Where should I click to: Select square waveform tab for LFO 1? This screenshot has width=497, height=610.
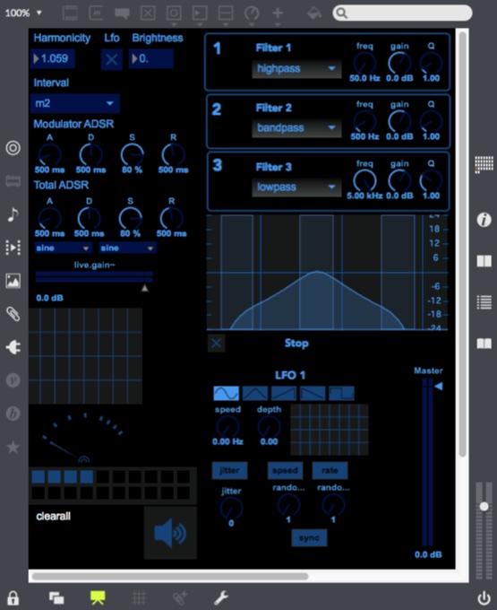(341, 393)
